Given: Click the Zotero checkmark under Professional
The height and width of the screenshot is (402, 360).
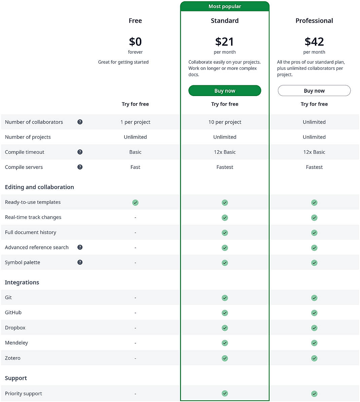Looking at the screenshot, I should click(314, 358).
